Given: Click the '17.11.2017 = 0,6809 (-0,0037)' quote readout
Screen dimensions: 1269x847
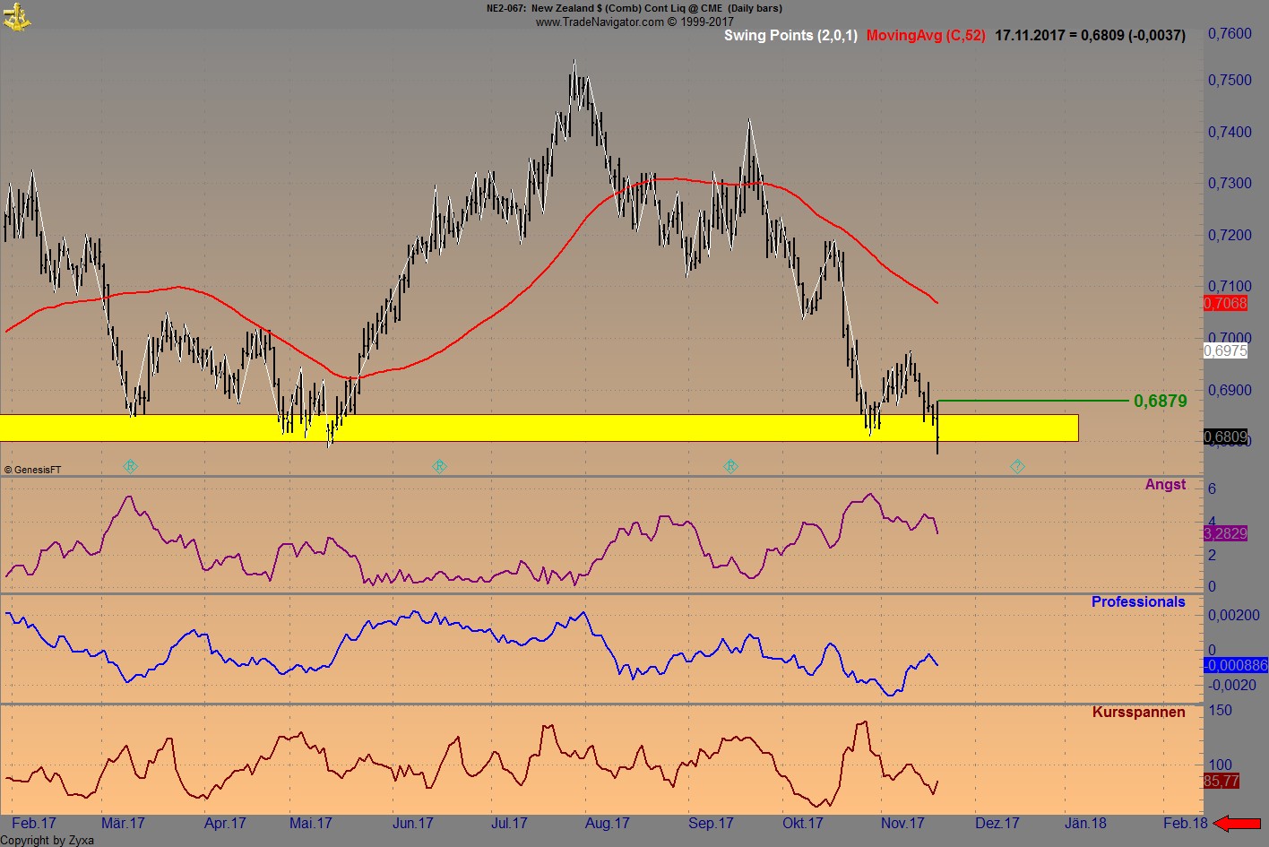Looking at the screenshot, I should (1090, 35).
